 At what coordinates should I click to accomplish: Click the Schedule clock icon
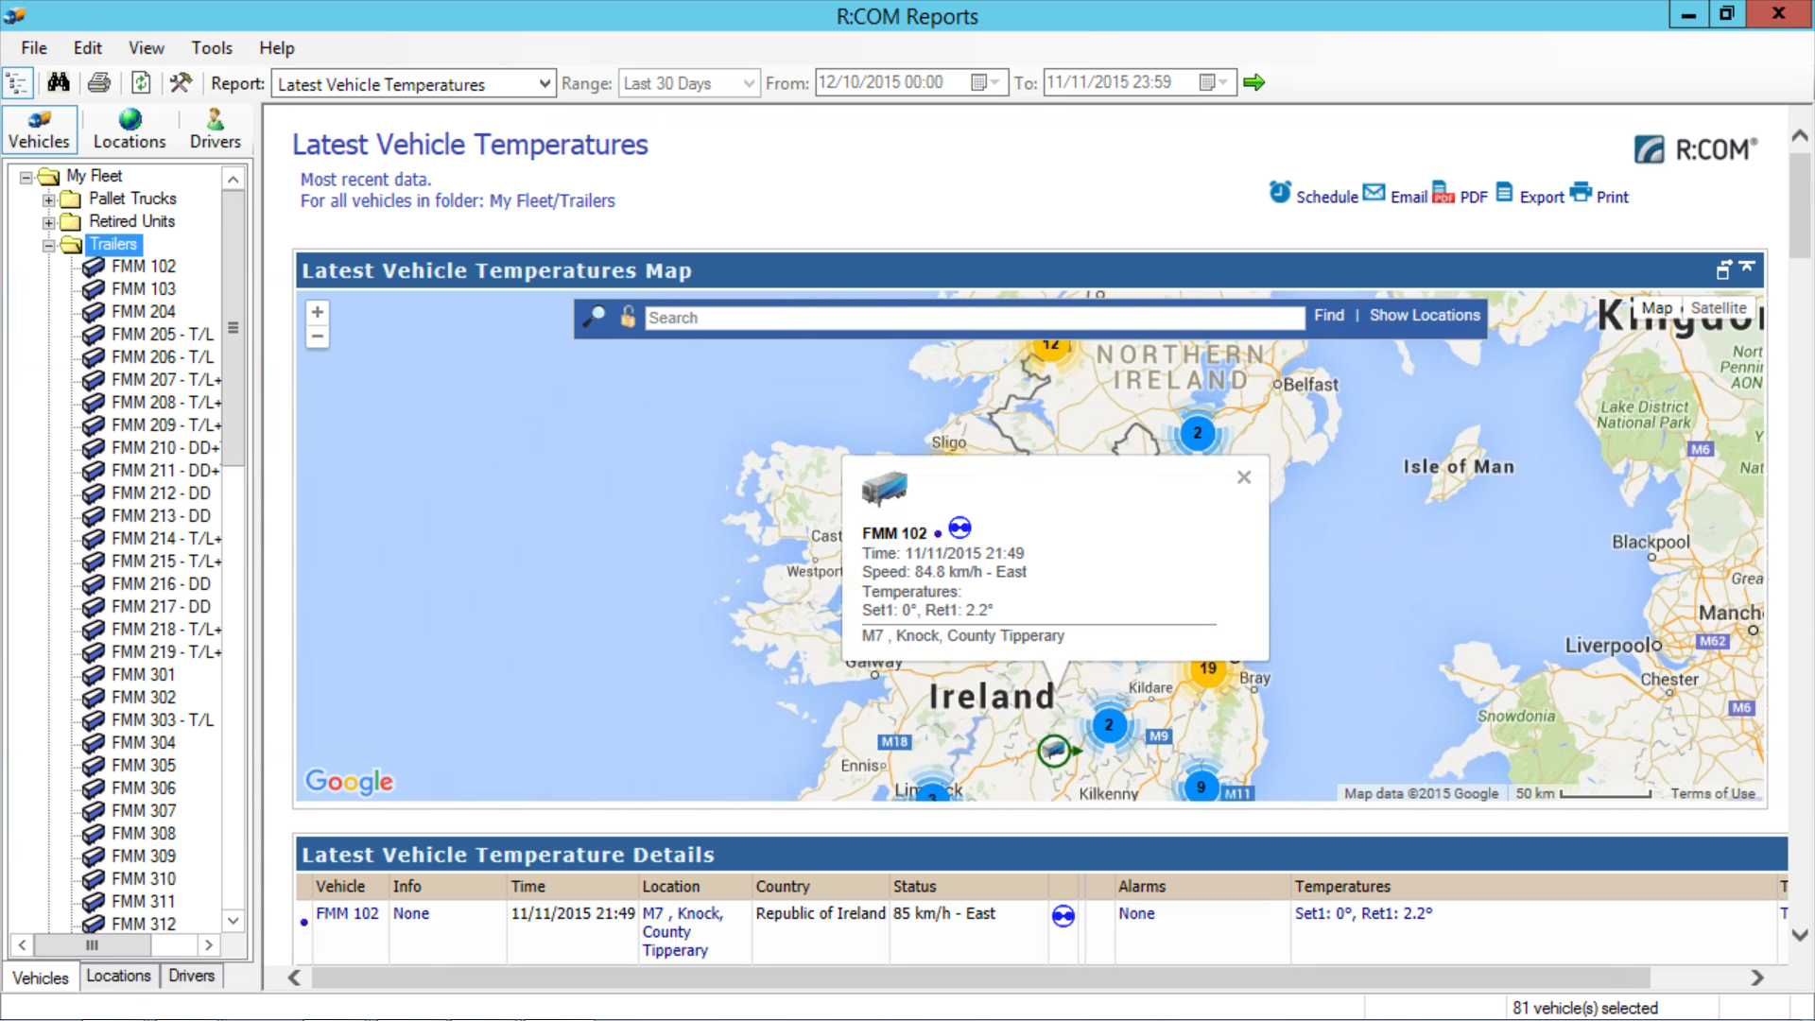click(1280, 192)
